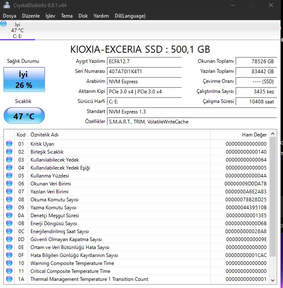Image resolution: width=283 pixels, height=288 pixels.
Task: Click status orb for Okuma Komutu Sayısı row
Action: click(9, 199)
